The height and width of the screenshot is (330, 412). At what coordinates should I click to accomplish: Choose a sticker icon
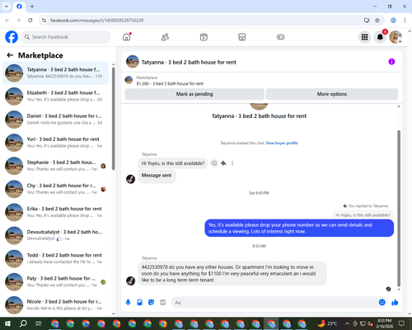point(151,303)
